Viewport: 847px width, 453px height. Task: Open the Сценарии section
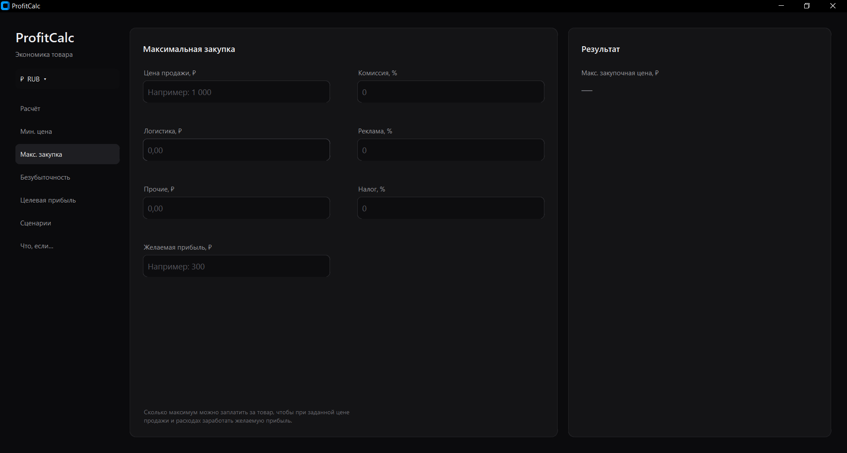67,223
